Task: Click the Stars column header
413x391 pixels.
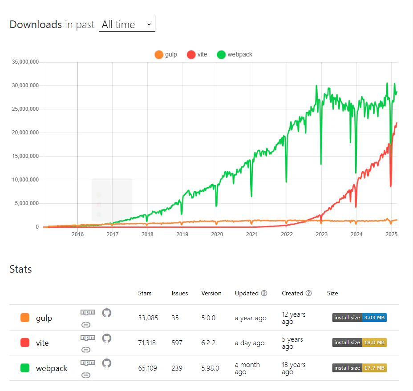Action: pyautogui.click(x=145, y=293)
